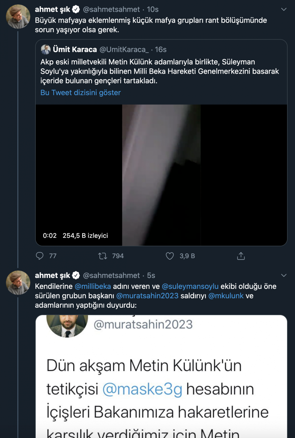Like the tweet with 3,9 B likes
The height and width of the screenshot is (438, 295).
tap(170, 256)
